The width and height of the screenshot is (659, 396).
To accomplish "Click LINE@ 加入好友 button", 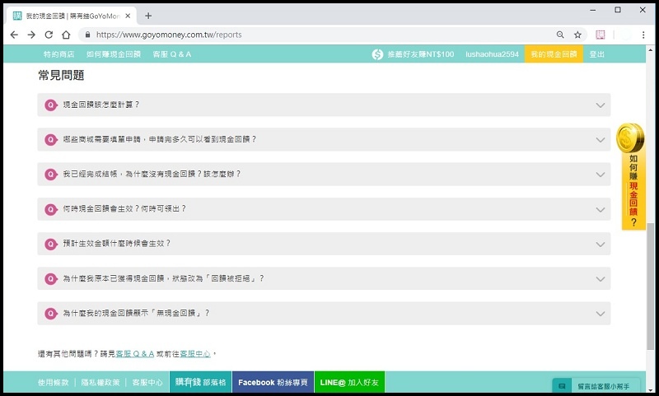I will [x=349, y=383].
